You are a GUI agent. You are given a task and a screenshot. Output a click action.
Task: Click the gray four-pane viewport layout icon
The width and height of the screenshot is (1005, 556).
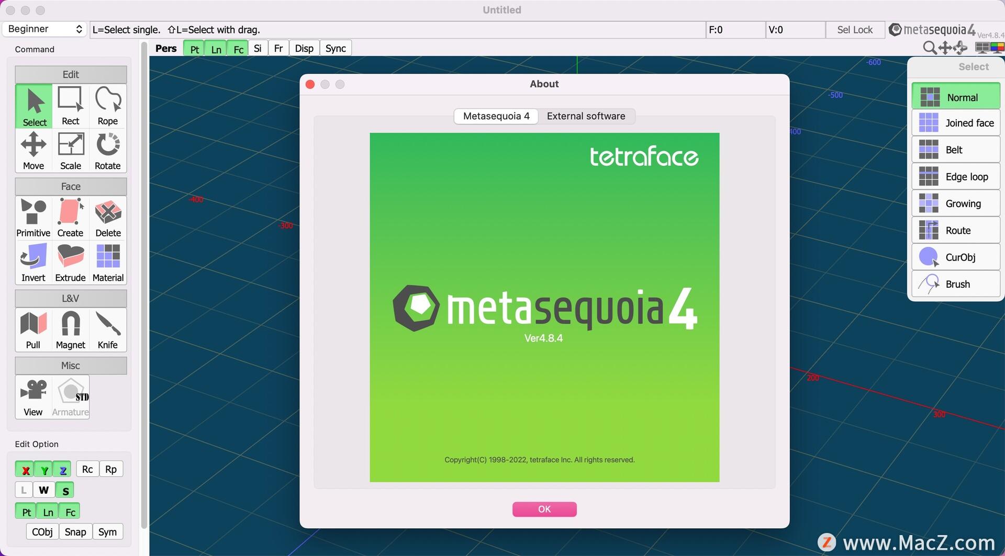coord(982,48)
